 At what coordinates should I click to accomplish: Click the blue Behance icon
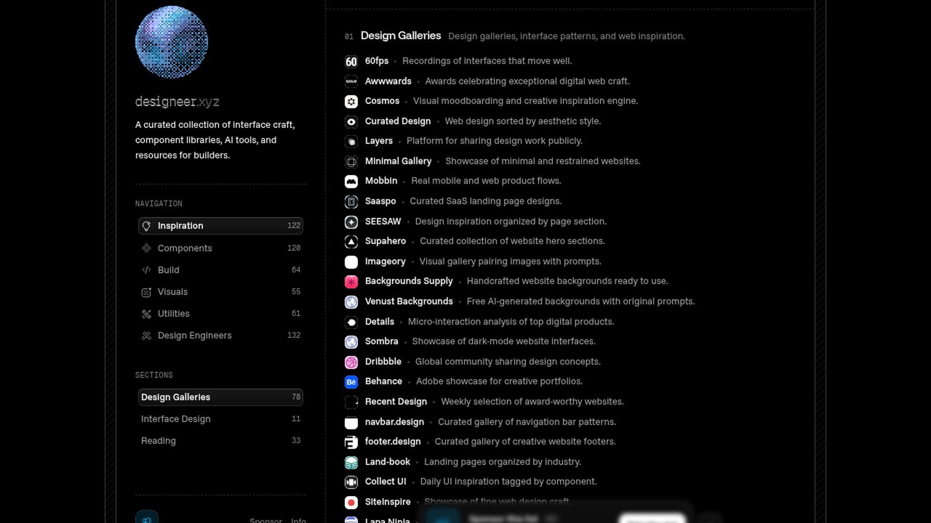pyautogui.click(x=351, y=382)
